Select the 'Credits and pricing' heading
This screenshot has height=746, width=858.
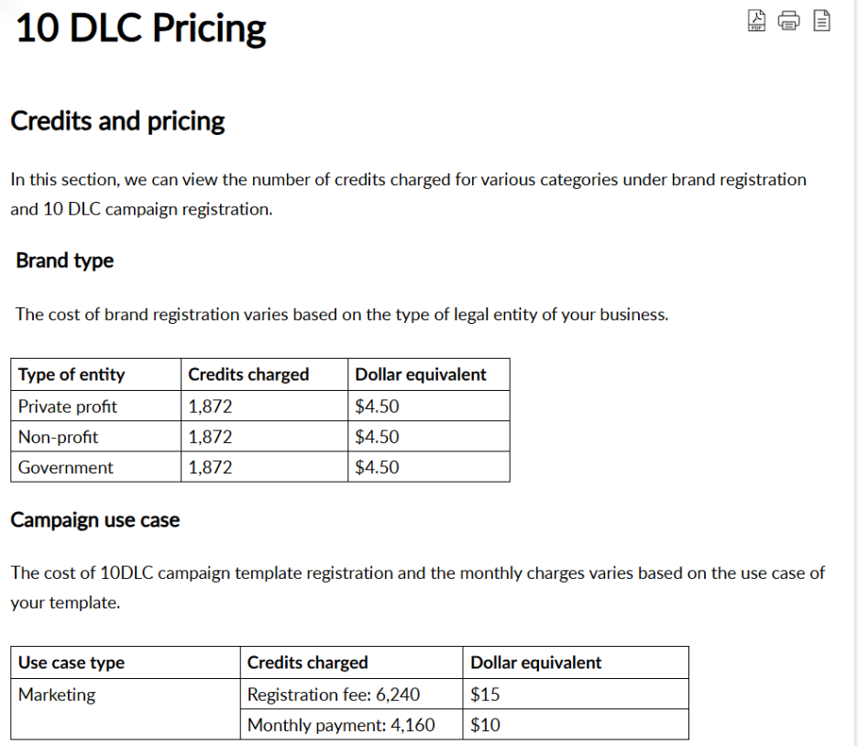coord(117,120)
